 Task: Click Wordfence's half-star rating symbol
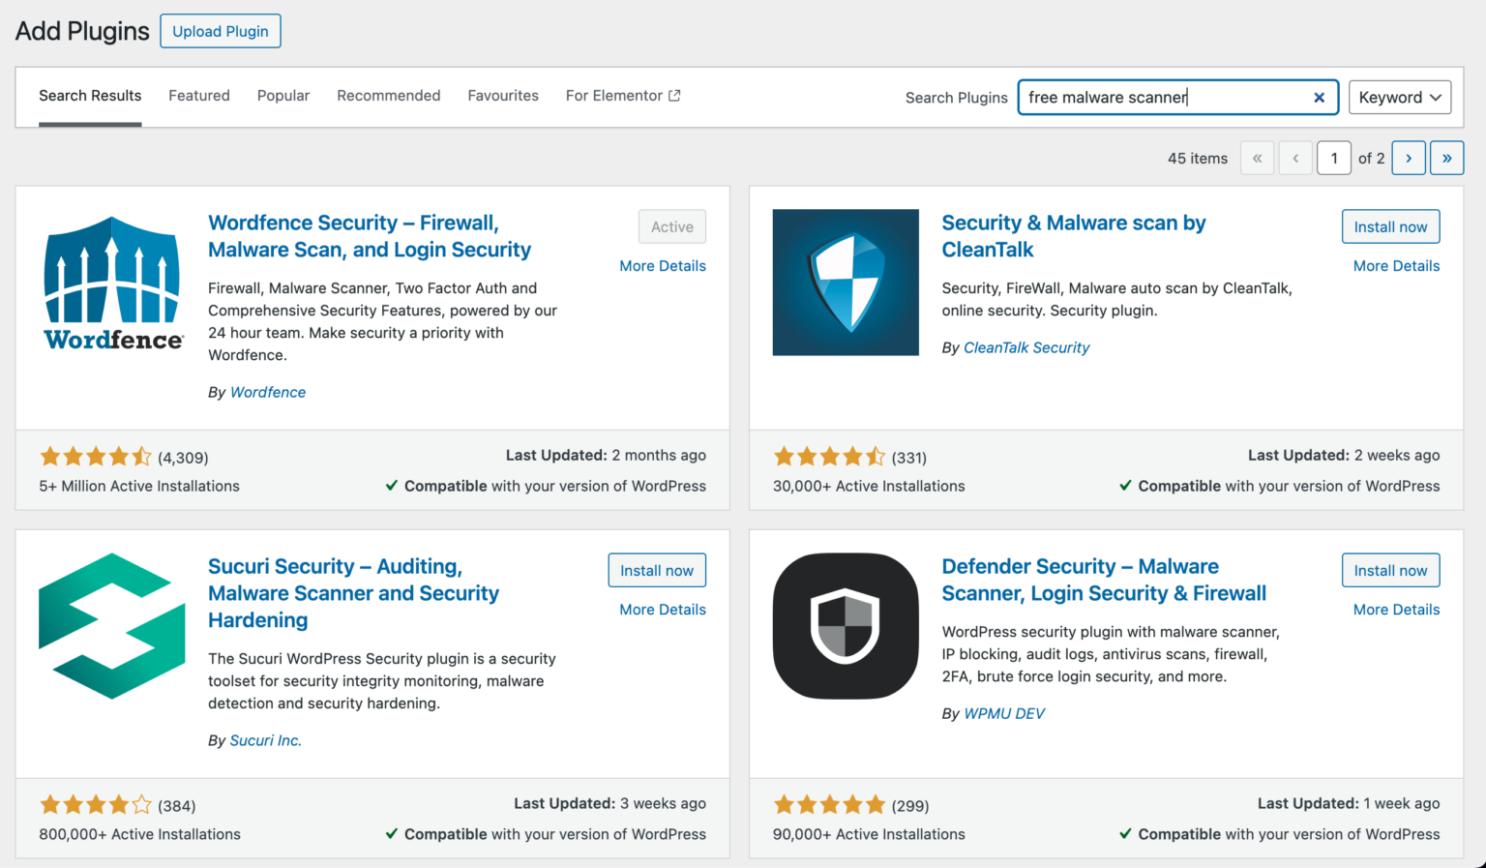142,456
